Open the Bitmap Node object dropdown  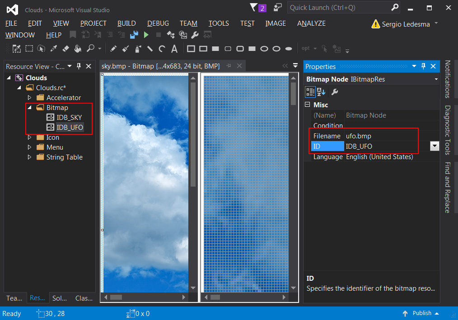pyautogui.click(x=436, y=79)
